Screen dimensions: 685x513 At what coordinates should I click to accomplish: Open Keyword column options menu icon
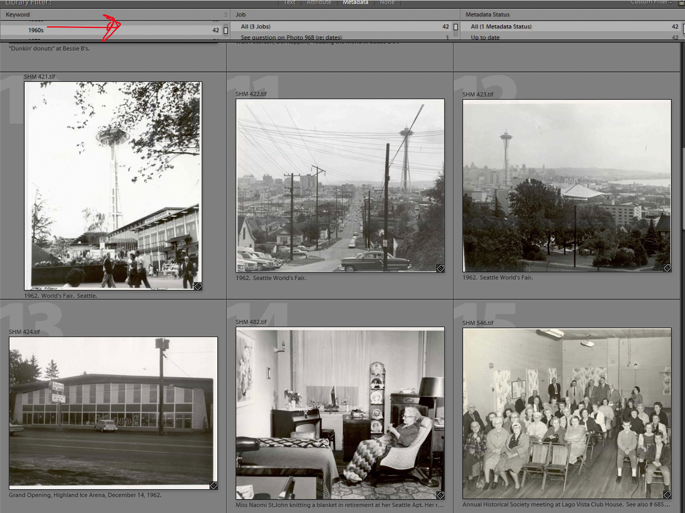click(x=225, y=15)
